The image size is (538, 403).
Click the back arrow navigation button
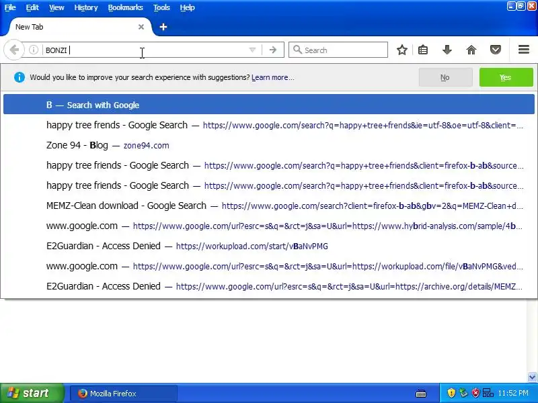[x=13, y=50]
